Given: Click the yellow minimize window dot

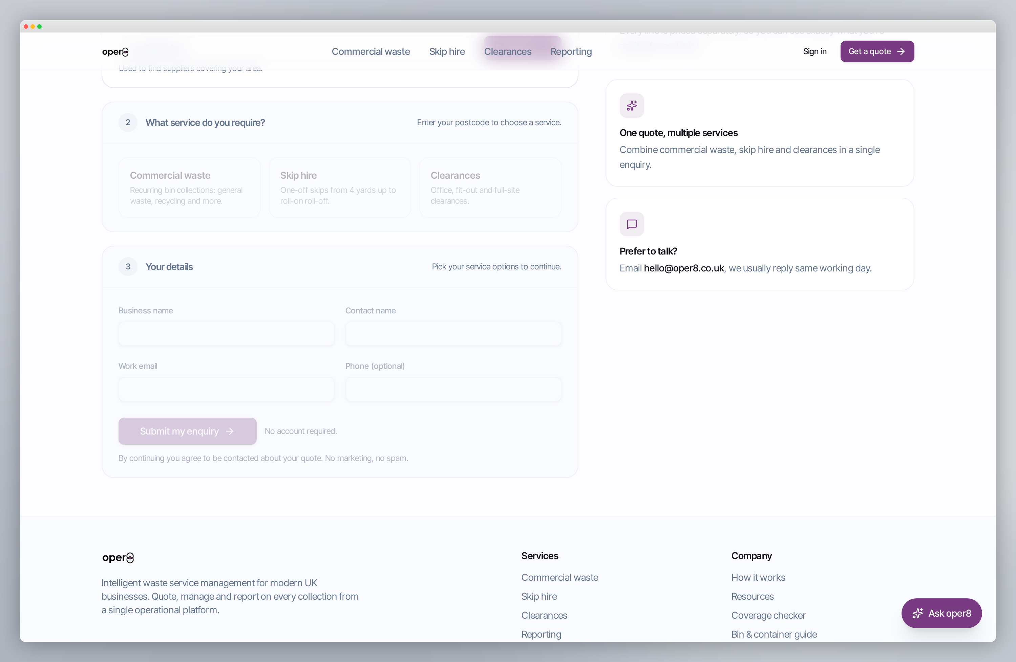Looking at the screenshot, I should click(x=33, y=26).
